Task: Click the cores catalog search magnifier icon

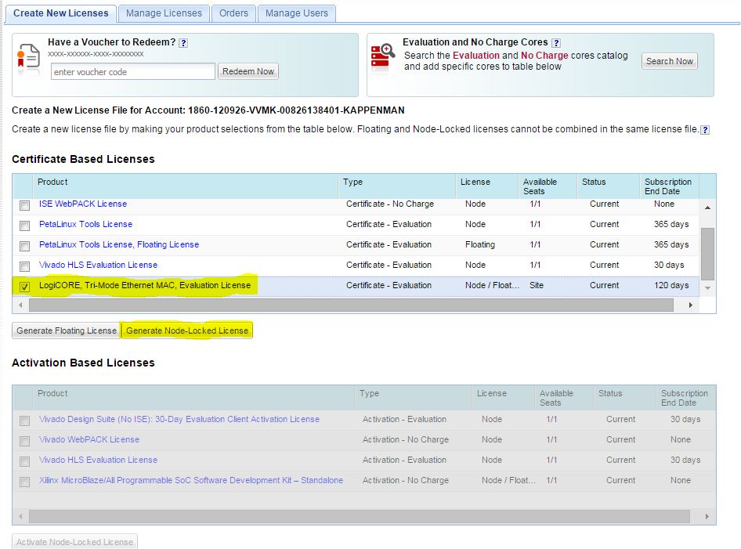Action: pos(382,57)
